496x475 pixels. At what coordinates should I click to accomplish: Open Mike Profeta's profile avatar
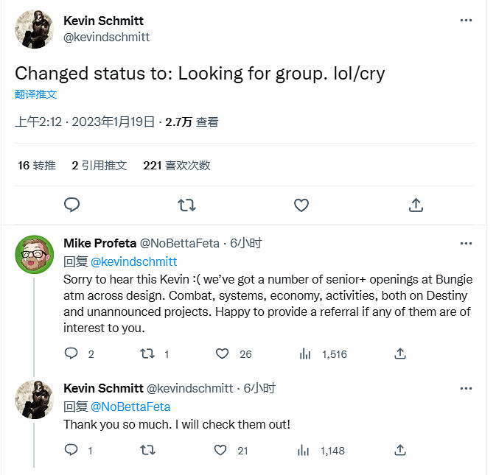pyautogui.click(x=35, y=255)
